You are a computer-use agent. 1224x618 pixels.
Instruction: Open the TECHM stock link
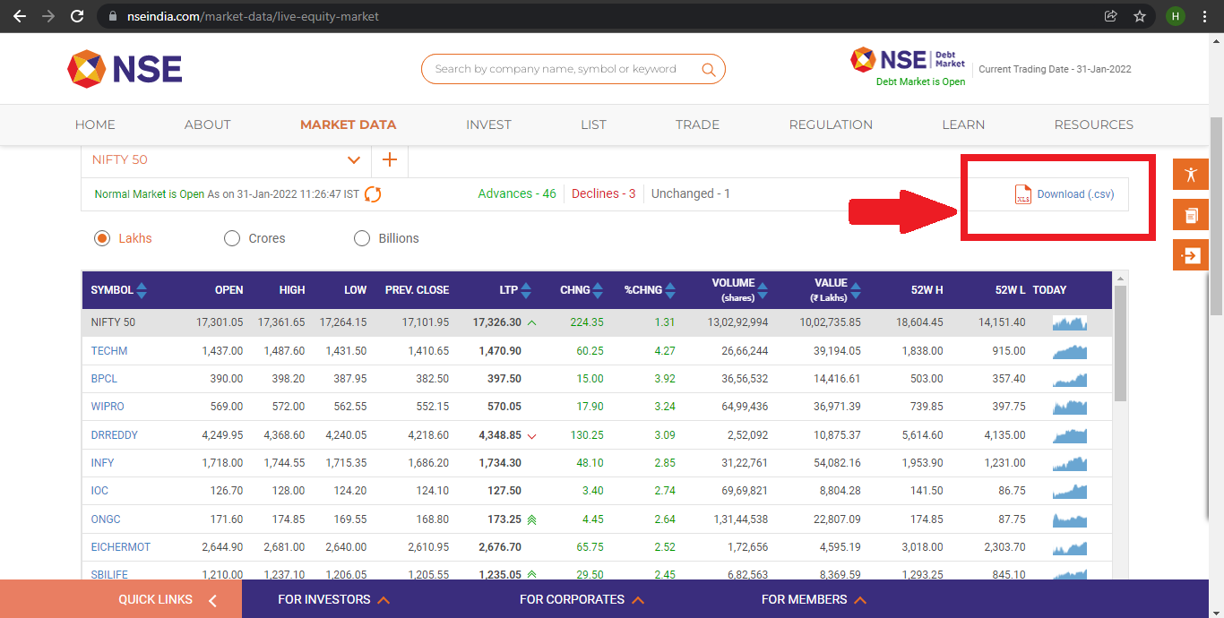109,351
